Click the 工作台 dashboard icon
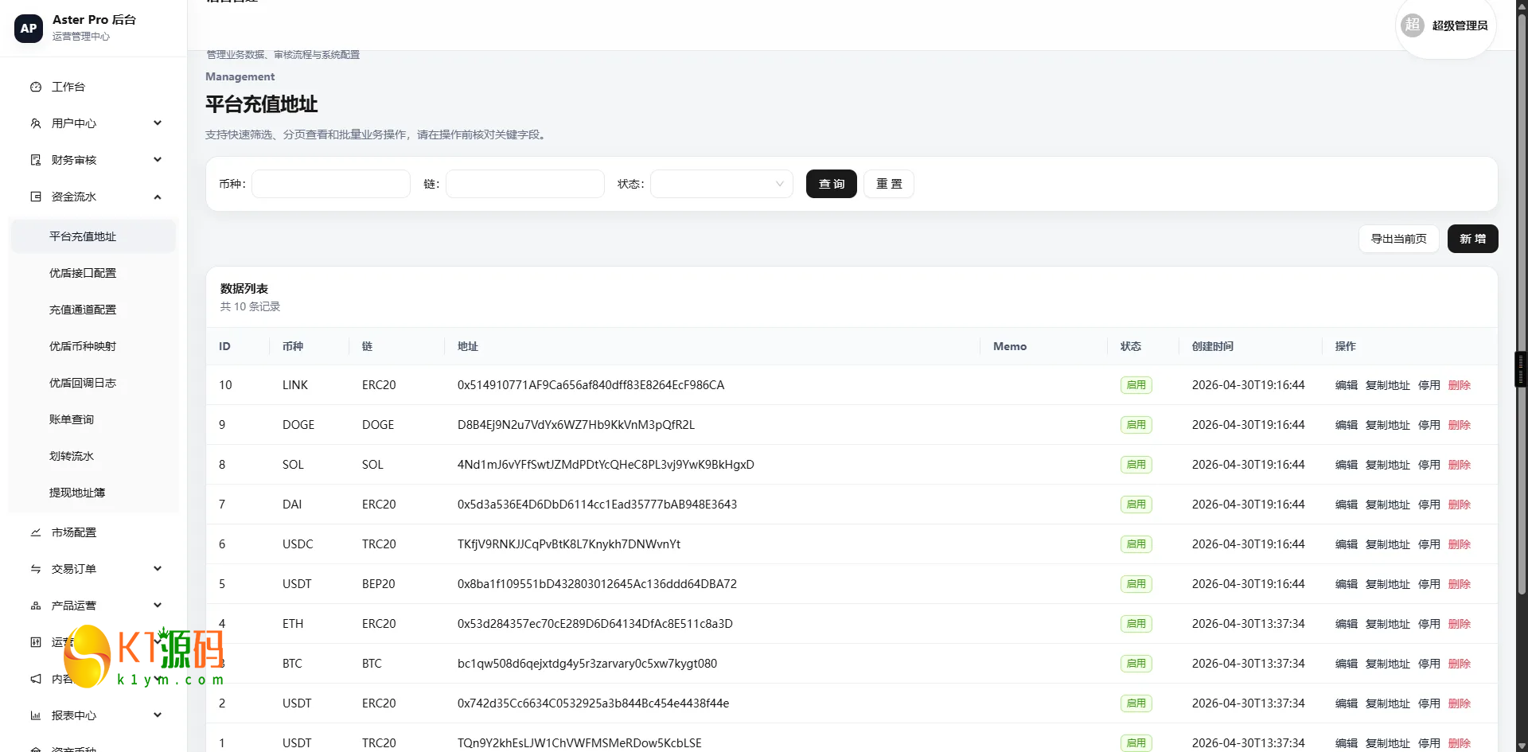Image resolution: width=1528 pixels, height=752 pixels. click(x=36, y=87)
